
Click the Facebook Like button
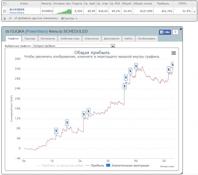coord(165,32)
